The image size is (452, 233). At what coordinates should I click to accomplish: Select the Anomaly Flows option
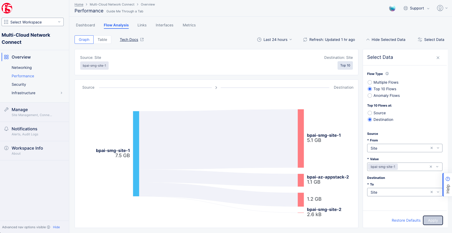tap(370, 96)
